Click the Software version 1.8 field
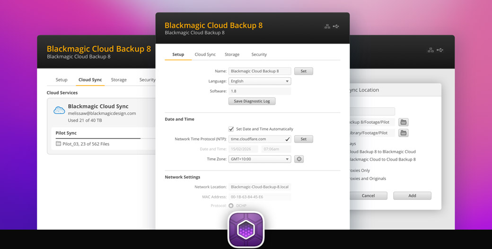This screenshot has height=249, width=492. 260,91
